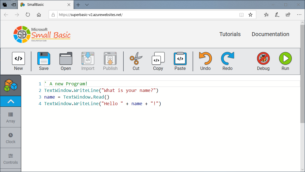The width and height of the screenshot is (305, 172).
Task: Show tabs you've set aside
Action: (5, 5)
